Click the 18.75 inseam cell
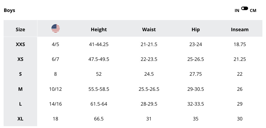Viewport: 266px width, 128px height. pyautogui.click(x=240, y=44)
